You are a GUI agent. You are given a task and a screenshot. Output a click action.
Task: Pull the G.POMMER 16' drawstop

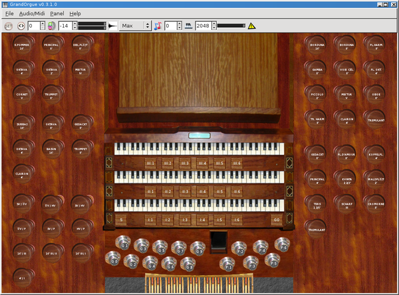click(x=23, y=45)
